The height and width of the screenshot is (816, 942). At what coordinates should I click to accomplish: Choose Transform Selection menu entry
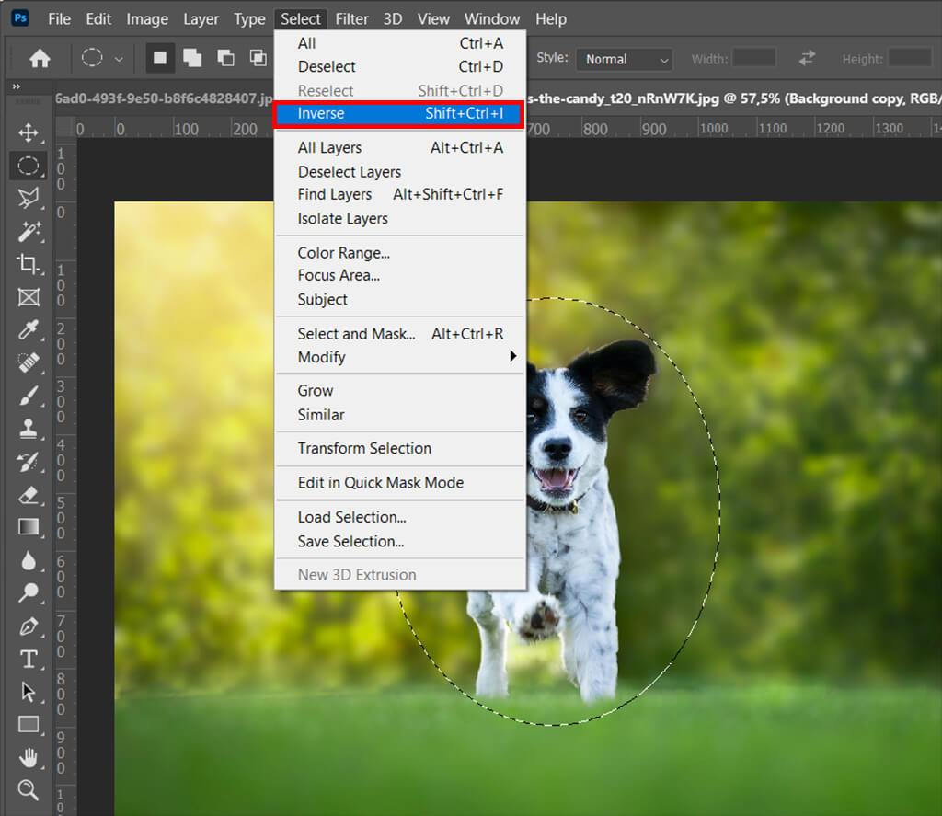pos(400,448)
